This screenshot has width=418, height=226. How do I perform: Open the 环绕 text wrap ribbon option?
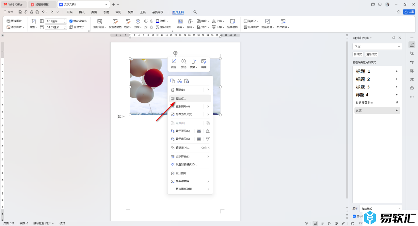[180, 24]
